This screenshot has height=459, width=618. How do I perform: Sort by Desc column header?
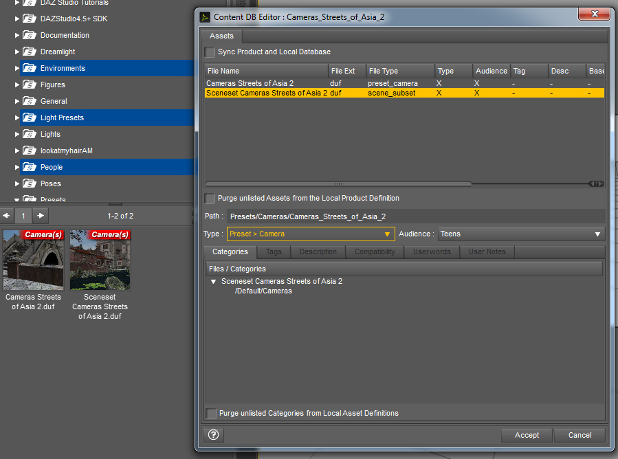click(x=566, y=71)
